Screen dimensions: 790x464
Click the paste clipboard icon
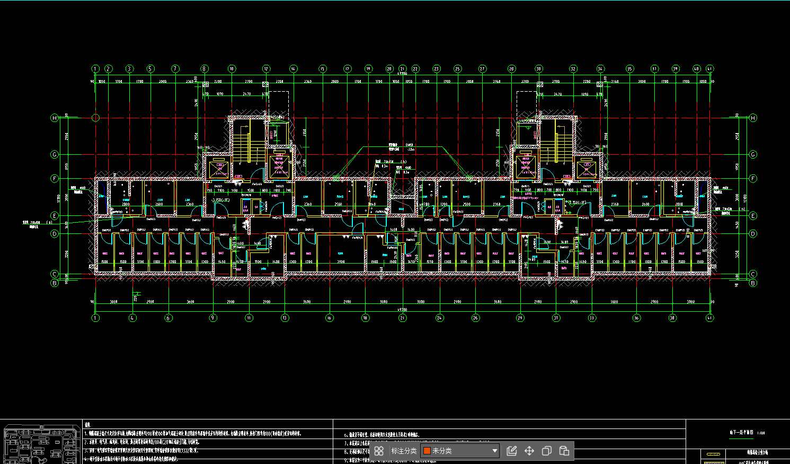click(564, 451)
